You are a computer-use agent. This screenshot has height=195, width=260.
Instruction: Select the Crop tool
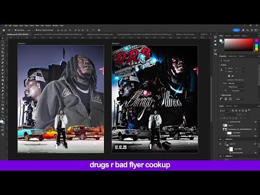pos(3,52)
